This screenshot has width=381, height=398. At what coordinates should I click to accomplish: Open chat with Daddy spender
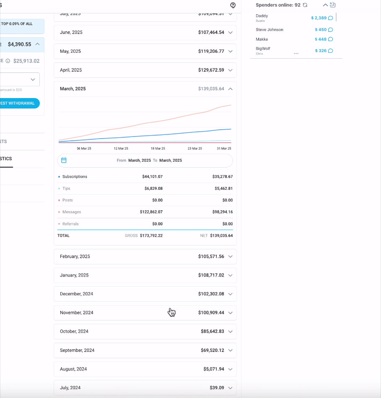330,18
